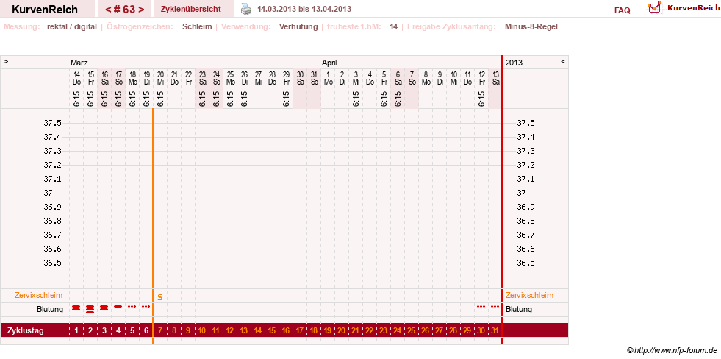The height and width of the screenshot is (359, 721).
Task: Select the 'S' cervical mucus entry on day 7
Action: tap(160, 297)
